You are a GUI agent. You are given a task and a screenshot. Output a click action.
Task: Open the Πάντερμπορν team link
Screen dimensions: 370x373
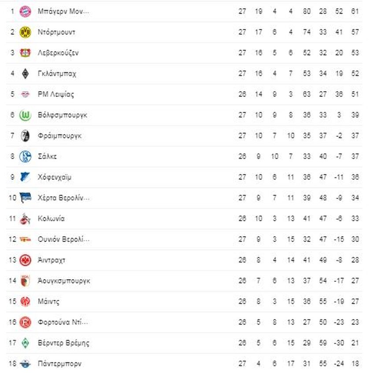pyautogui.click(x=59, y=364)
